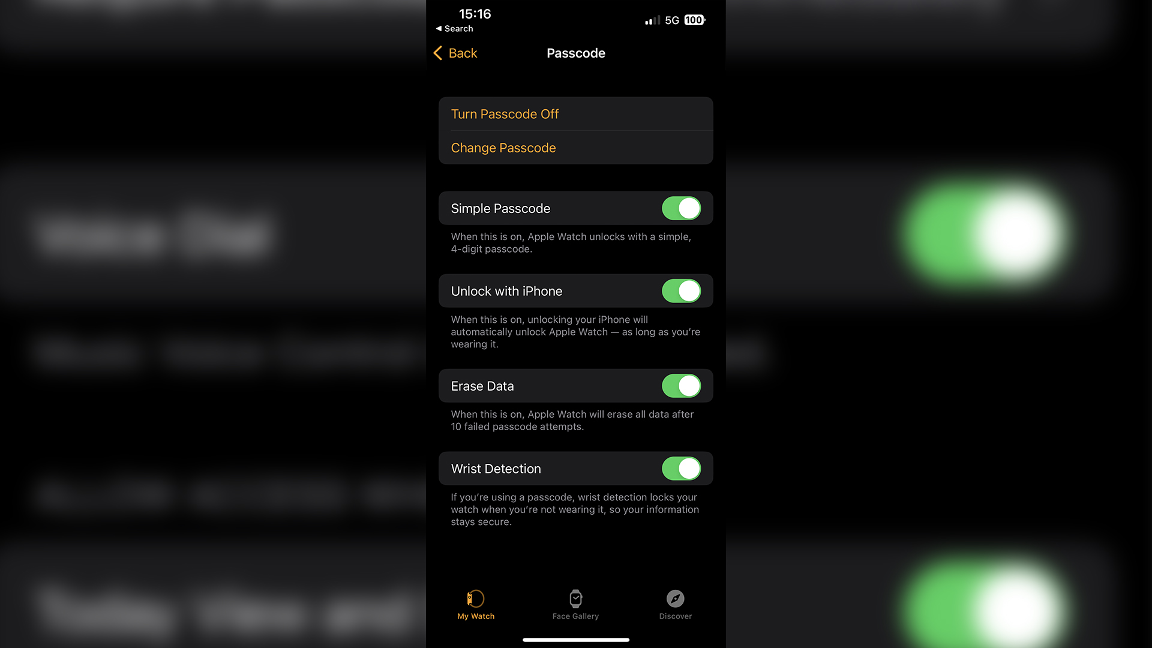Tap Turn Passcode Off button
Screen dimensions: 1152x648
[x=576, y=114]
